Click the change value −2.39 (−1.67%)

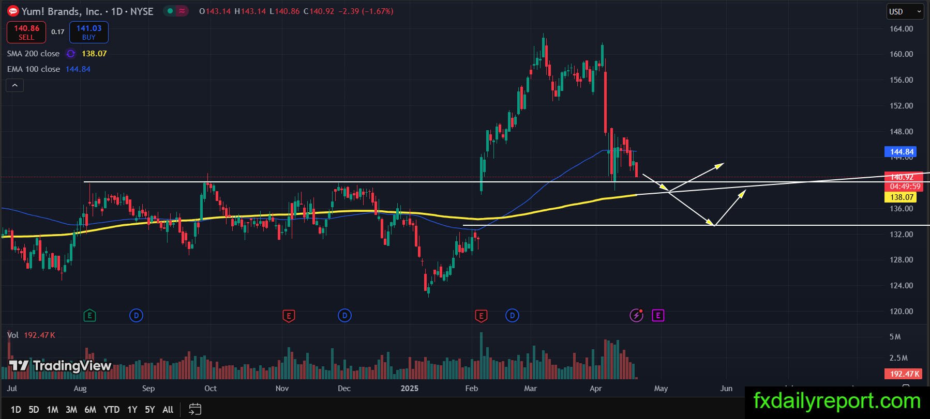pos(366,11)
